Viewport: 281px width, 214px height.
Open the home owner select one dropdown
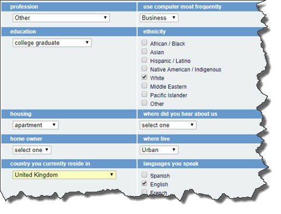32,150
